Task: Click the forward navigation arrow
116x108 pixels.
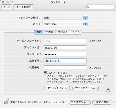Action: point(9,7)
